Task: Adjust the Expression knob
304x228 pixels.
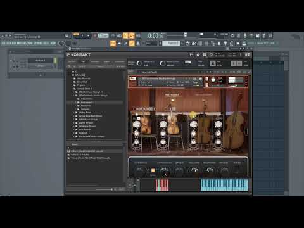Action: [164, 170]
